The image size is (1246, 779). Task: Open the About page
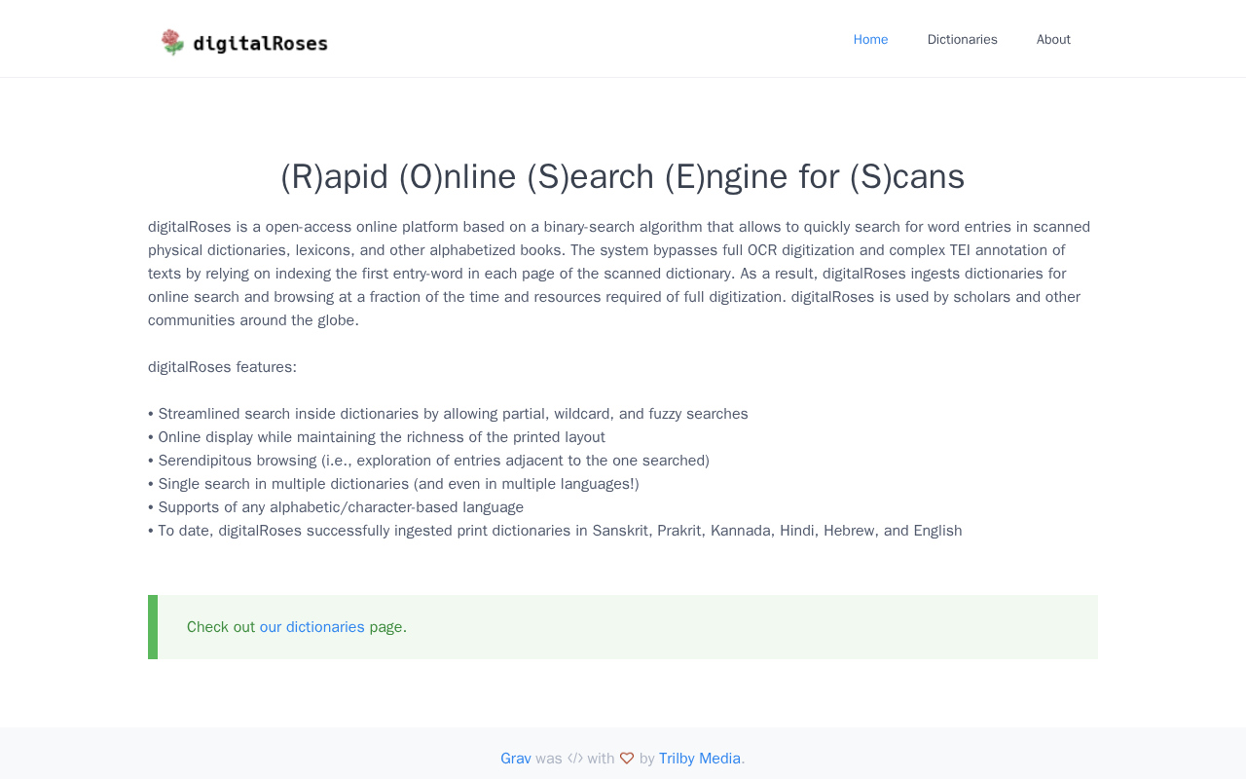coord(1053,39)
